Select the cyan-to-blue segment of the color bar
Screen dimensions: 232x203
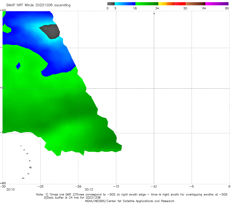[x=125, y=4]
